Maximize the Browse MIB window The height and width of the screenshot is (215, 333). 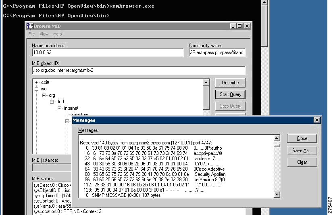[x=239, y=26]
